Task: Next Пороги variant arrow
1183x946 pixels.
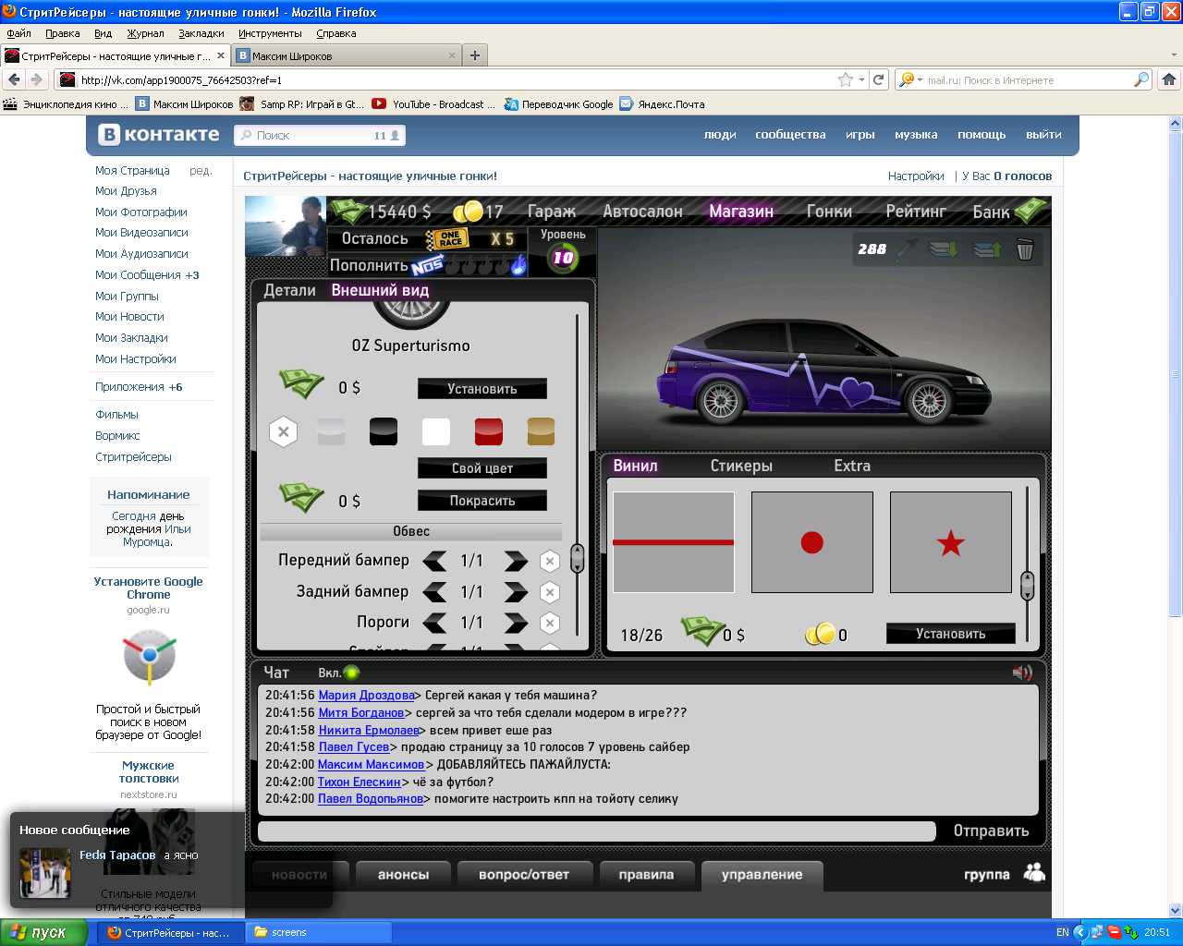Action: point(516,623)
